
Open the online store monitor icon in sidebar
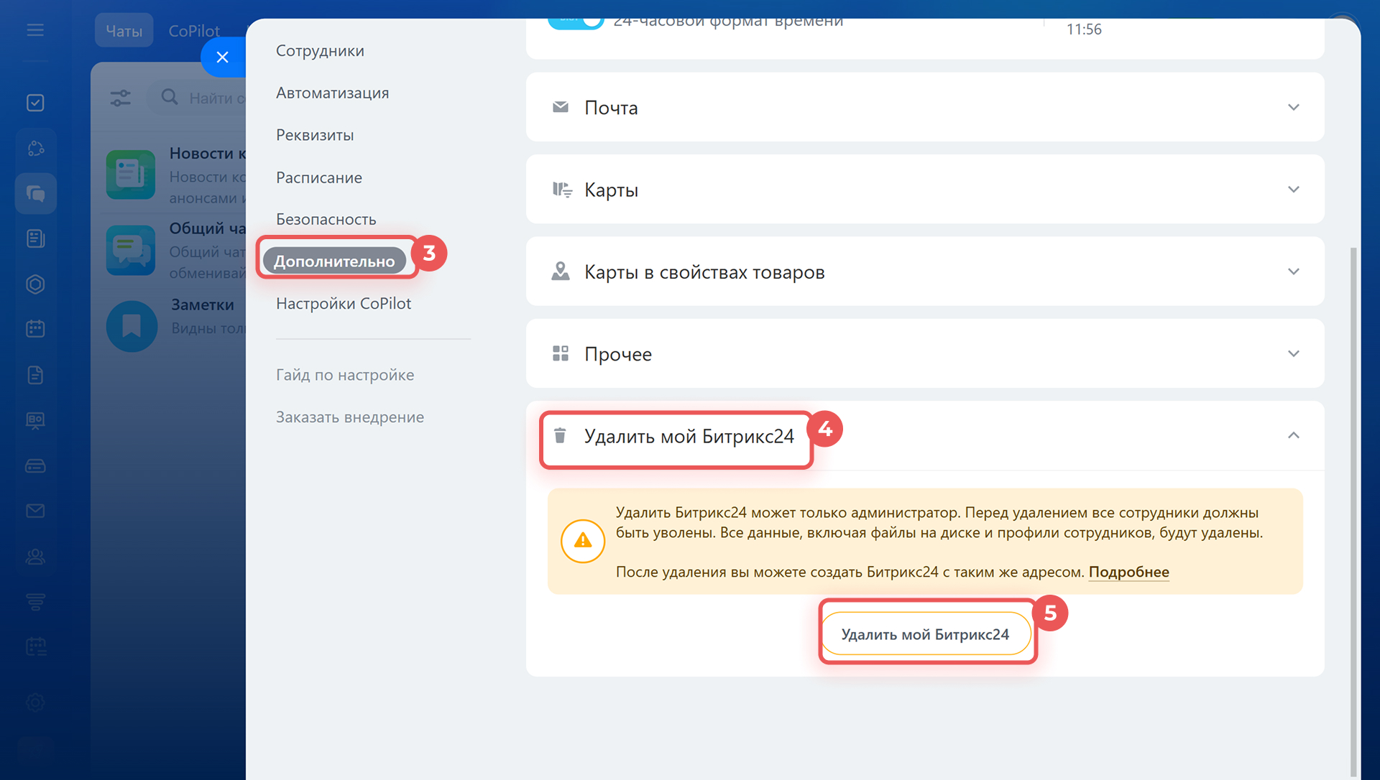pos(35,420)
